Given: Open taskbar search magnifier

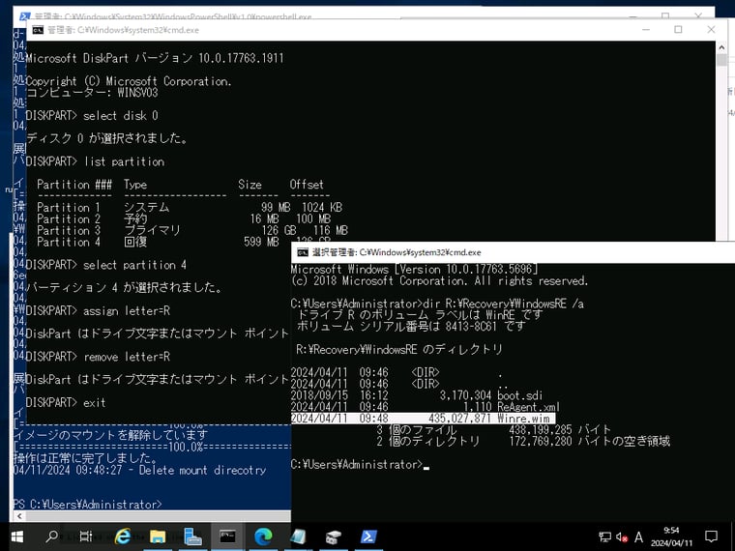Looking at the screenshot, I should (x=51, y=536).
